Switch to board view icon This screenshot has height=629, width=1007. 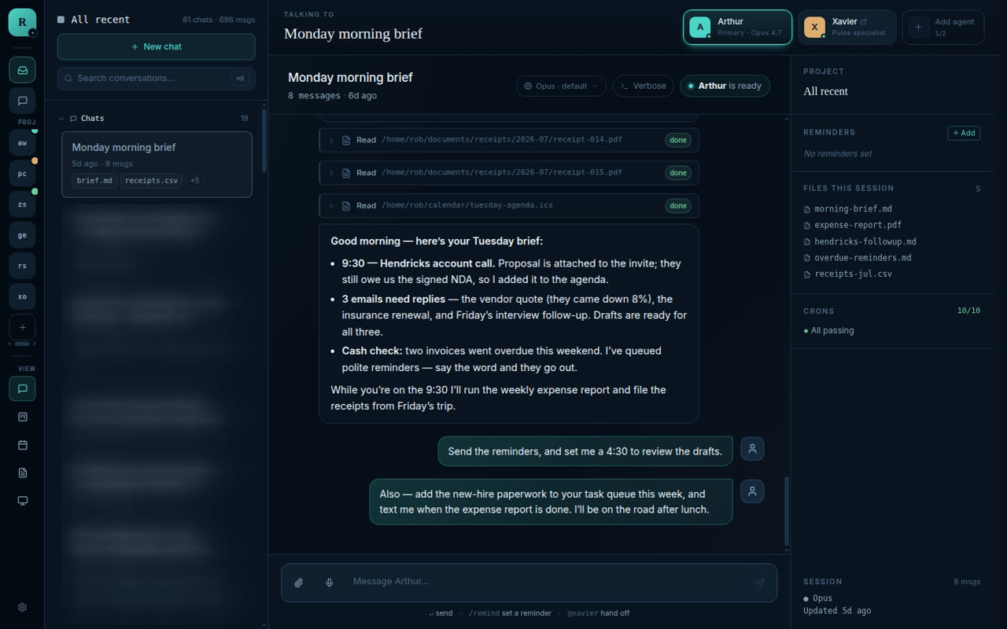(22, 417)
